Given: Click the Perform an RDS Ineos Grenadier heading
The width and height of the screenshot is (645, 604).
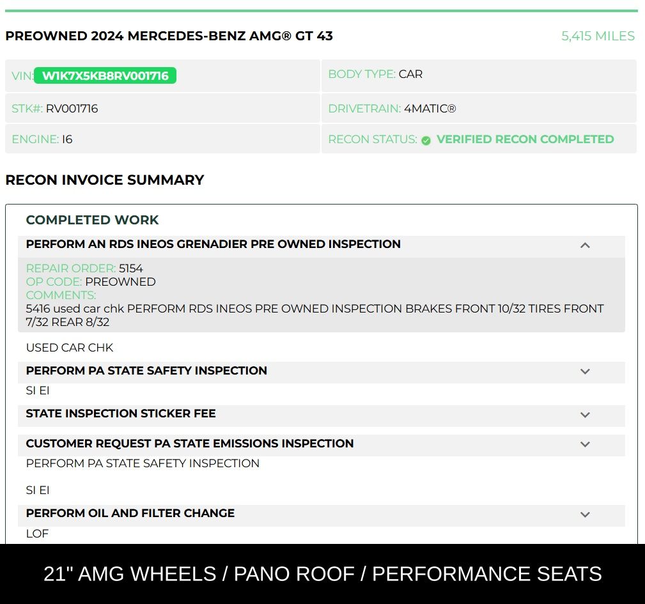Looking at the screenshot, I should coord(213,244).
